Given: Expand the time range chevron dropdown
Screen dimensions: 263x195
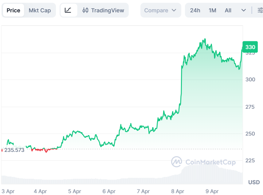Looking at the screenshot, I should [x=244, y=10].
